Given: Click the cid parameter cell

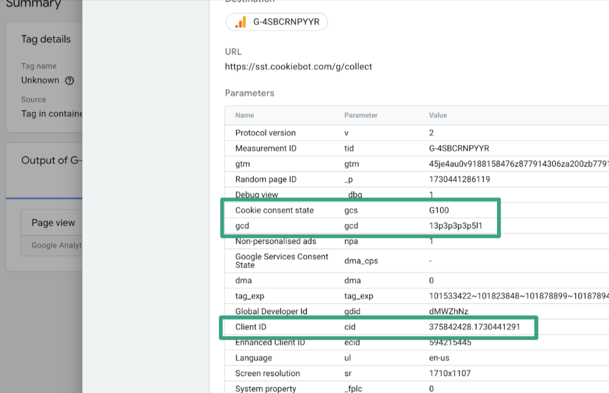Looking at the screenshot, I should coord(350,327).
